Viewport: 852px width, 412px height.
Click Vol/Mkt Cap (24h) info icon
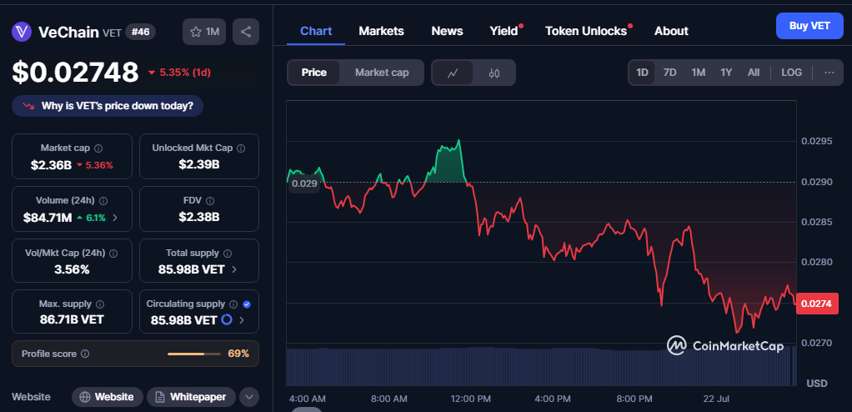[x=113, y=253]
